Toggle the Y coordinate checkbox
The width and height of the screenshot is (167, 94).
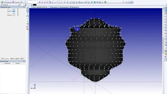(8, 13)
